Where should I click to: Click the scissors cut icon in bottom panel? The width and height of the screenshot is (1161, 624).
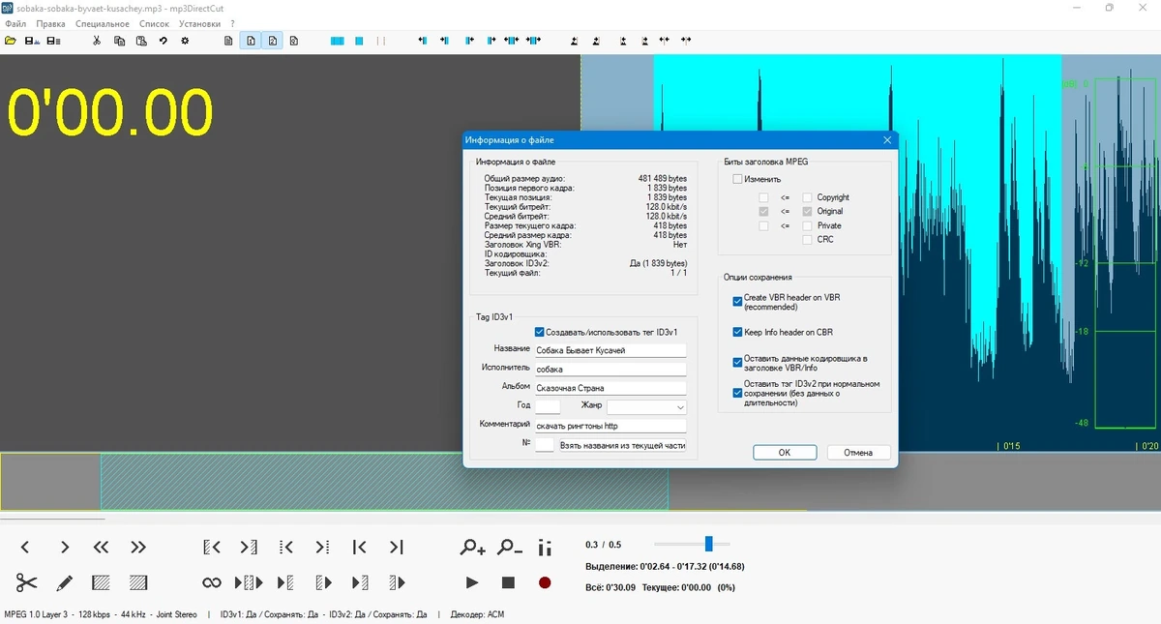tap(26, 582)
